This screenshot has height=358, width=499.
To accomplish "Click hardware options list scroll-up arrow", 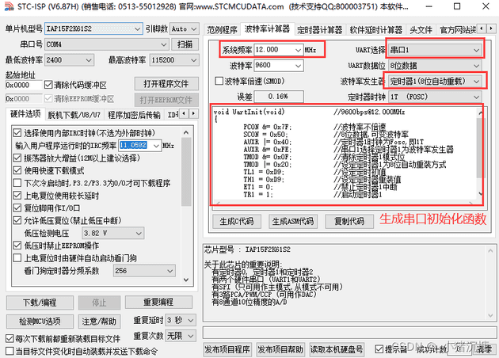I will click(186, 132).
